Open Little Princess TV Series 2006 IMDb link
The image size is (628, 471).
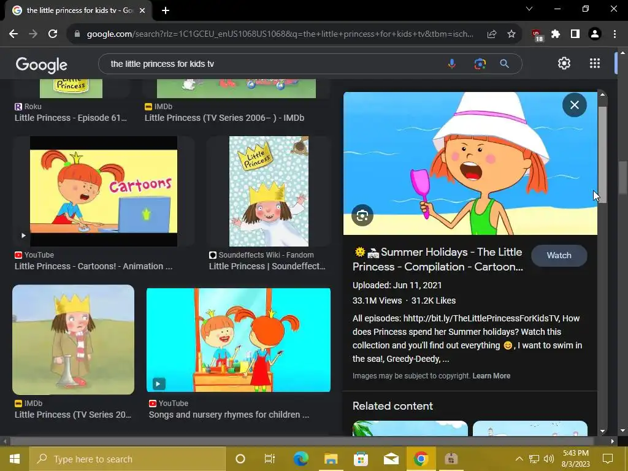(x=224, y=118)
